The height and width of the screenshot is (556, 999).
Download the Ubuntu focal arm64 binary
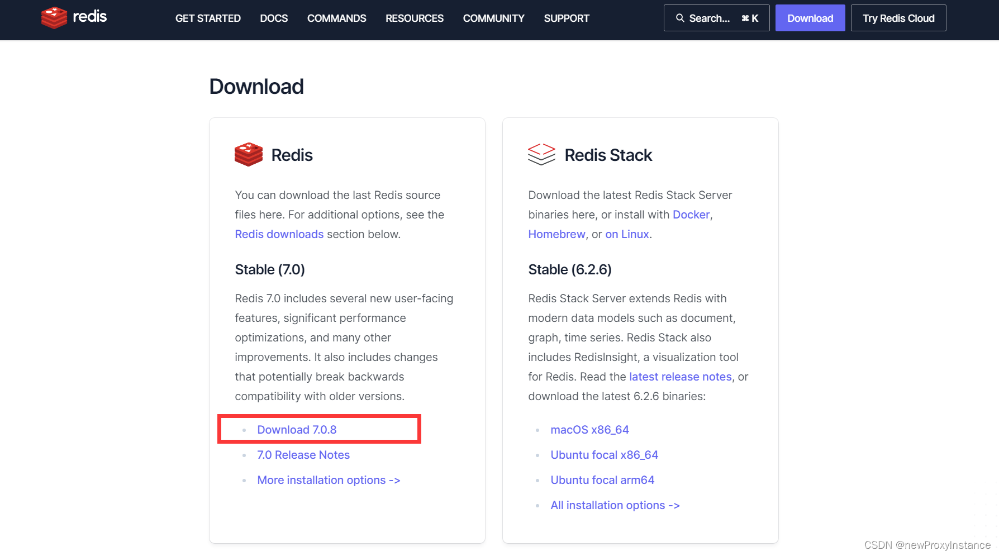pyautogui.click(x=602, y=479)
